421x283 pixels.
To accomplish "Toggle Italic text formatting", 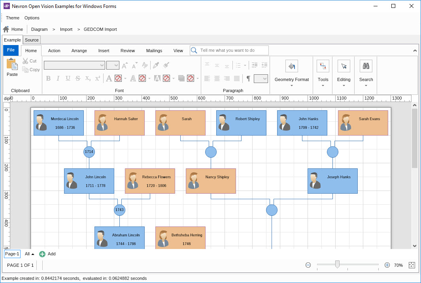I will (x=58, y=78).
